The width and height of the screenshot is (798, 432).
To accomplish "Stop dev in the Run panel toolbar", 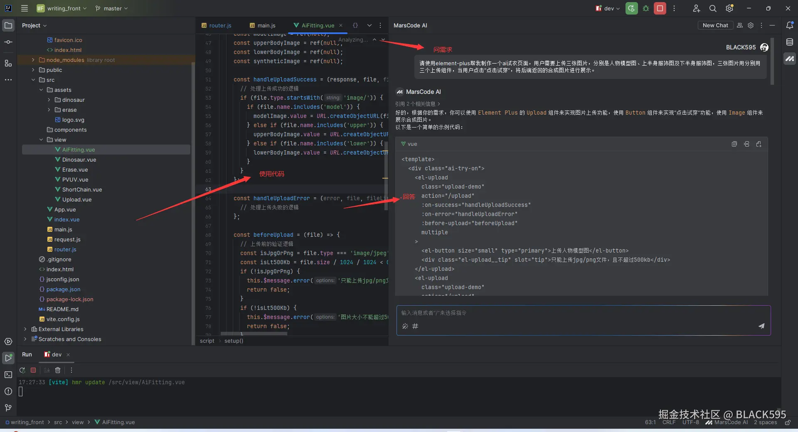I will pos(33,370).
